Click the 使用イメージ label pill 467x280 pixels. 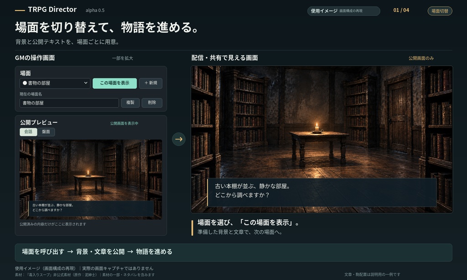tap(344, 11)
